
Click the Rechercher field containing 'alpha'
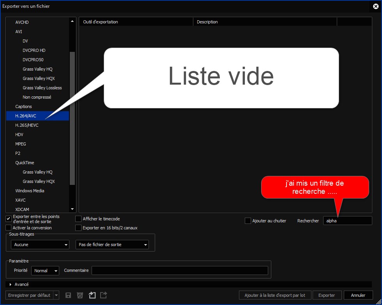click(x=347, y=221)
